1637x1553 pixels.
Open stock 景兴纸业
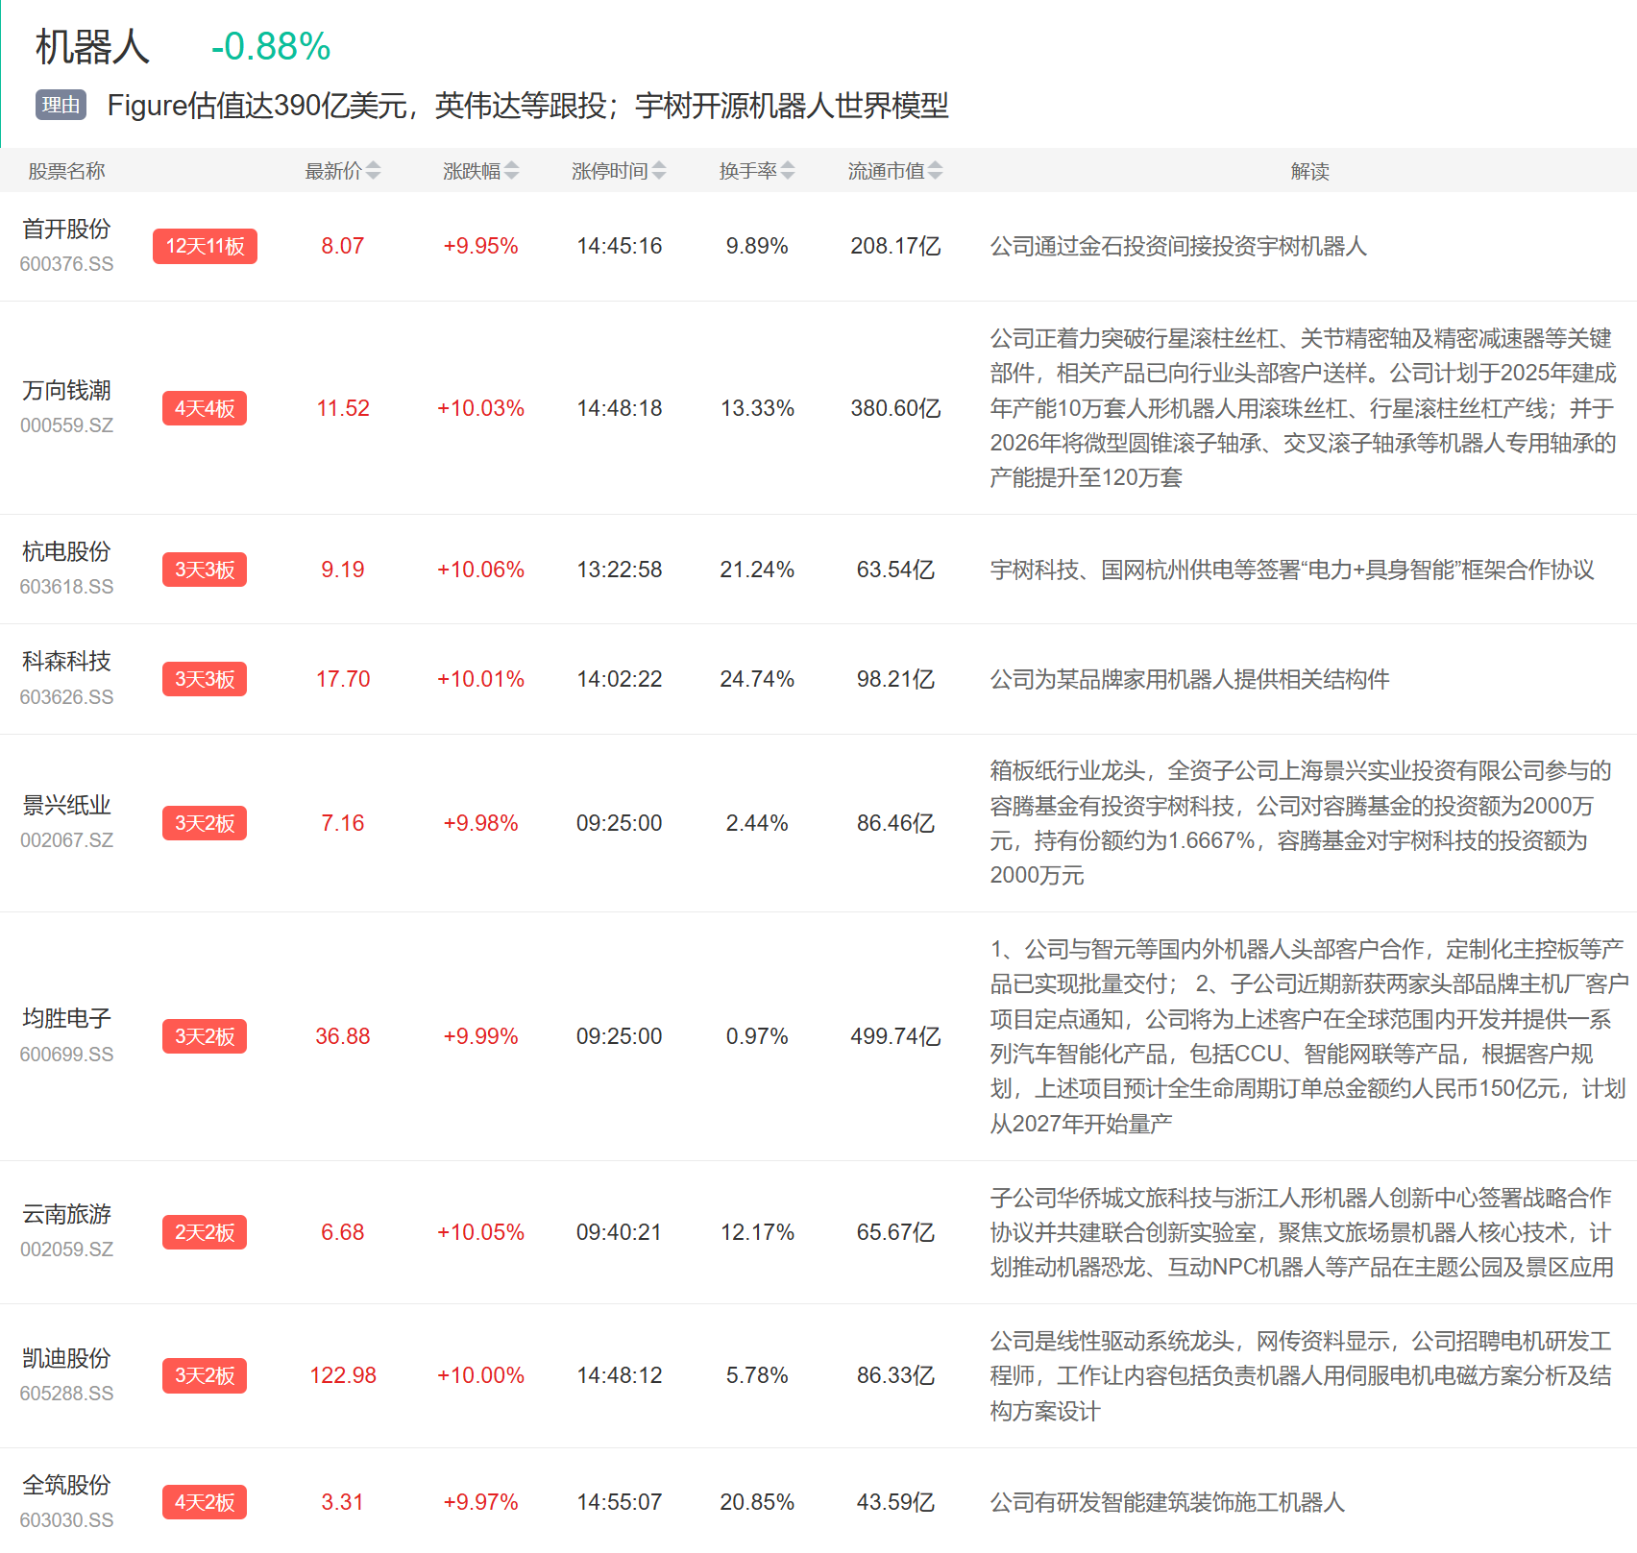click(x=66, y=805)
